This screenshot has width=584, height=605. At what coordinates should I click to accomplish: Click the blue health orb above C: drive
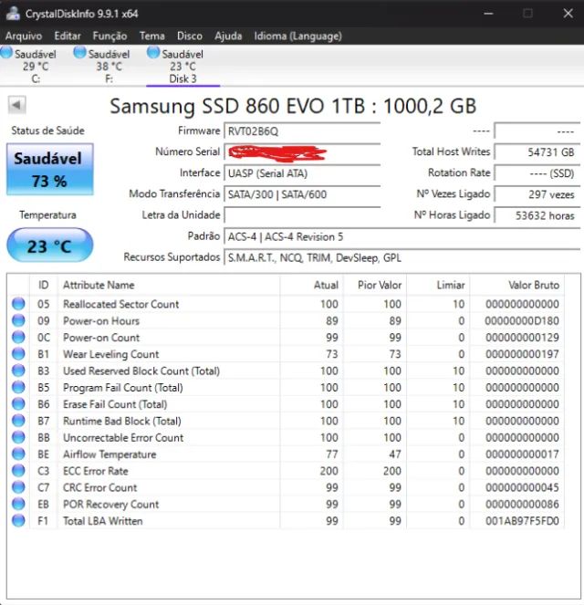click(x=6, y=53)
